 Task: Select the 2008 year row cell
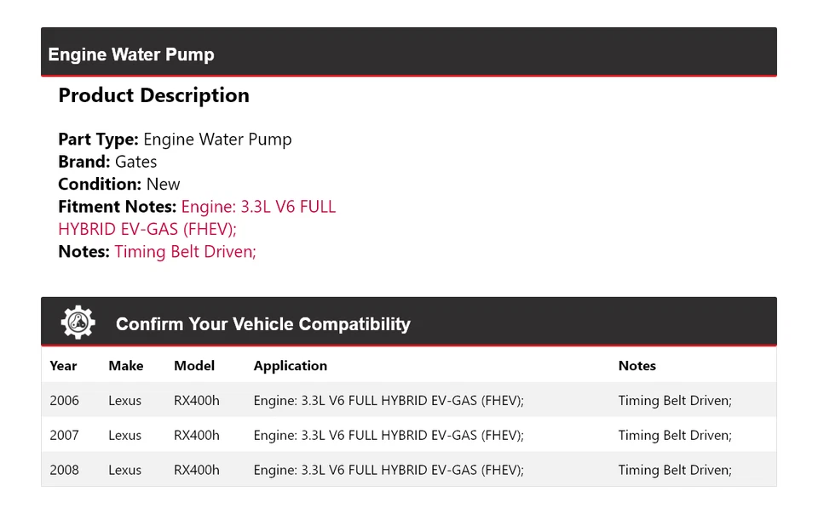64,470
